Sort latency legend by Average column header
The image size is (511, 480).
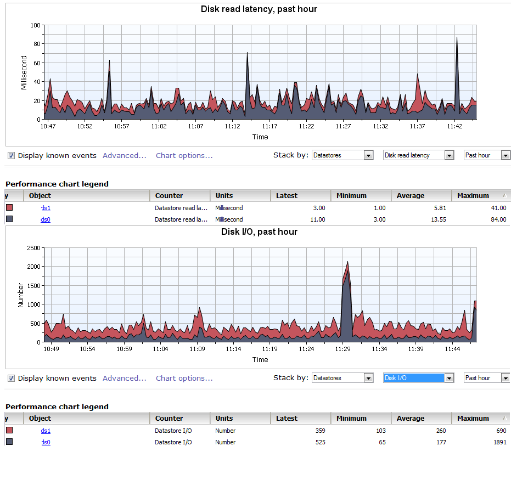point(411,196)
